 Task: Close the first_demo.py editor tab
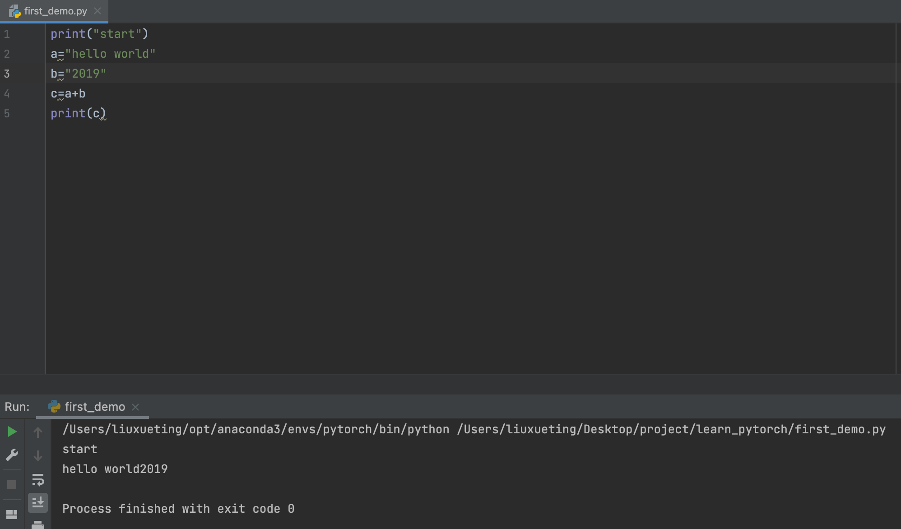98,11
